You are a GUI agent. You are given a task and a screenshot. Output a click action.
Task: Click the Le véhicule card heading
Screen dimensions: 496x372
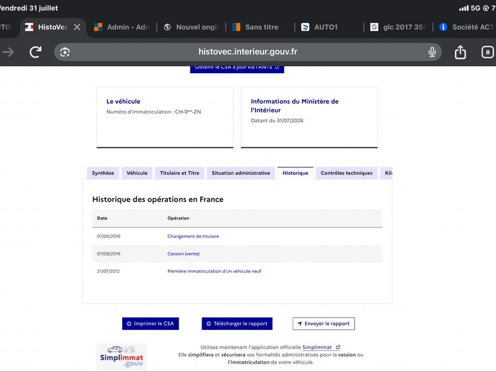point(123,102)
